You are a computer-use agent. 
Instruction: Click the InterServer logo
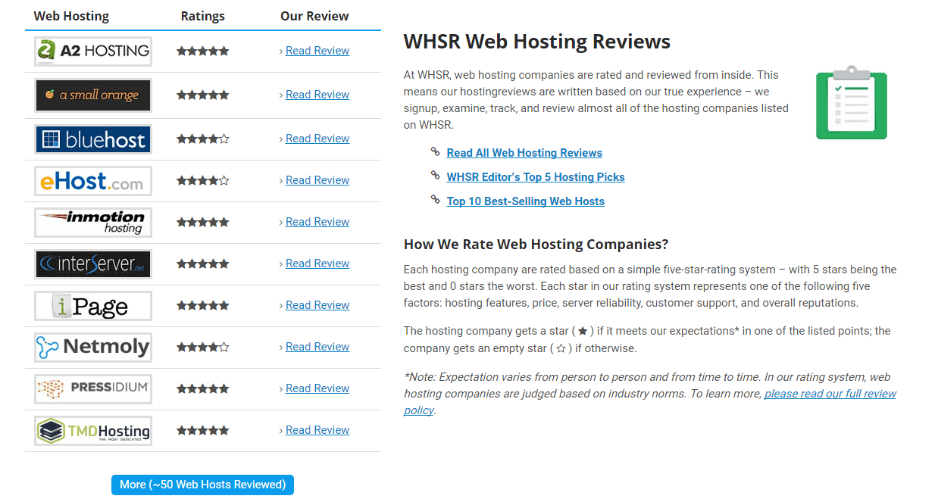tap(93, 264)
